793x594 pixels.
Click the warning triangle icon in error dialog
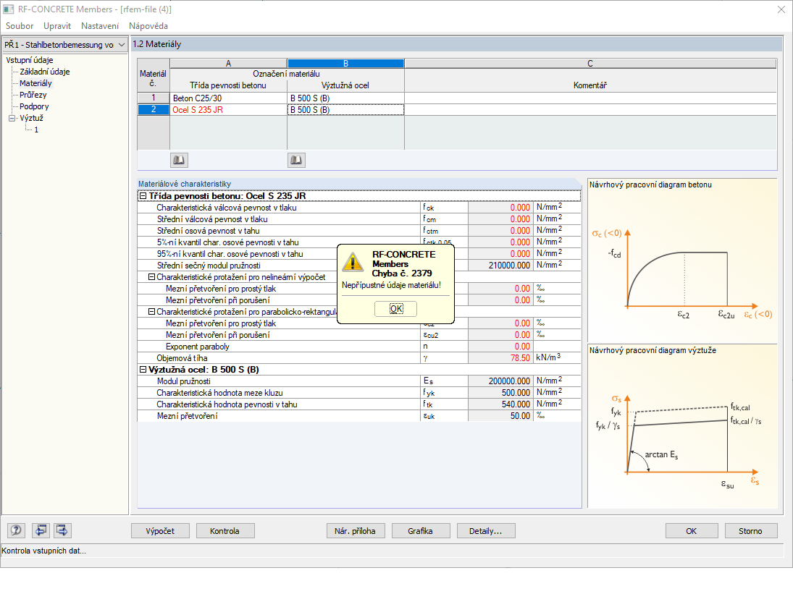pos(353,262)
